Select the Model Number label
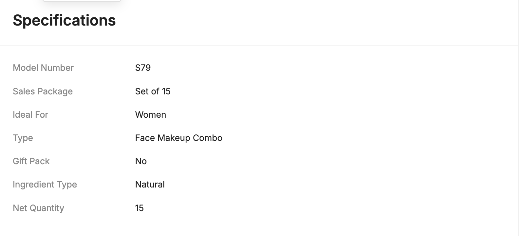Viewport: 524px width, 236px height. 43,68
